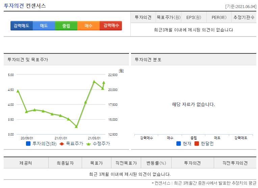Click the blue 매도 rating segment
The height and width of the screenshot is (188, 258).
pyautogui.click(x=44, y=26)
